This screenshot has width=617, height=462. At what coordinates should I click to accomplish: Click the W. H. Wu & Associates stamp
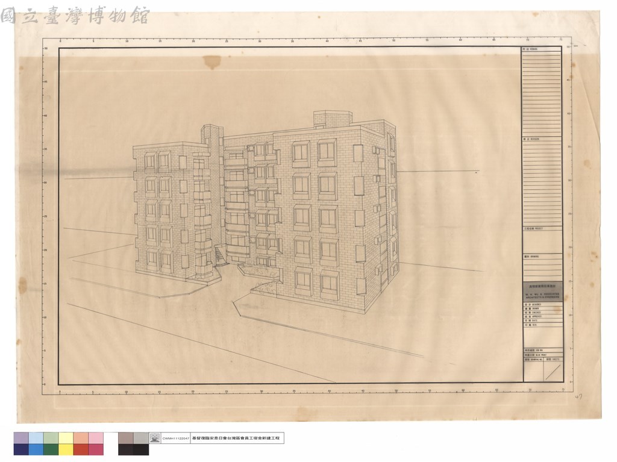click(543, 292)
